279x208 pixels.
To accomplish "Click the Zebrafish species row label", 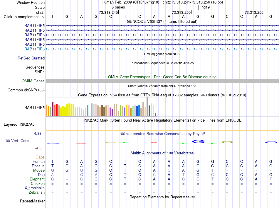I will (37, 192).
